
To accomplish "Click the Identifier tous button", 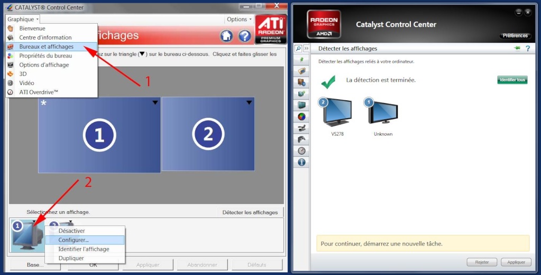I will point(512,80).
